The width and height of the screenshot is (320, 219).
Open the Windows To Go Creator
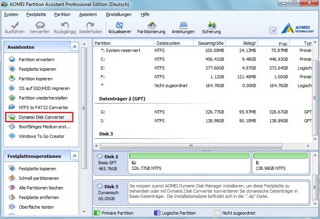[x=41, y=136]
